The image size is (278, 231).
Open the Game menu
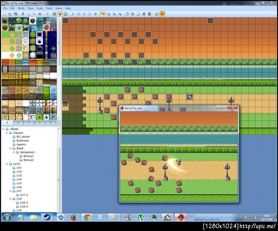click(58, 8)
